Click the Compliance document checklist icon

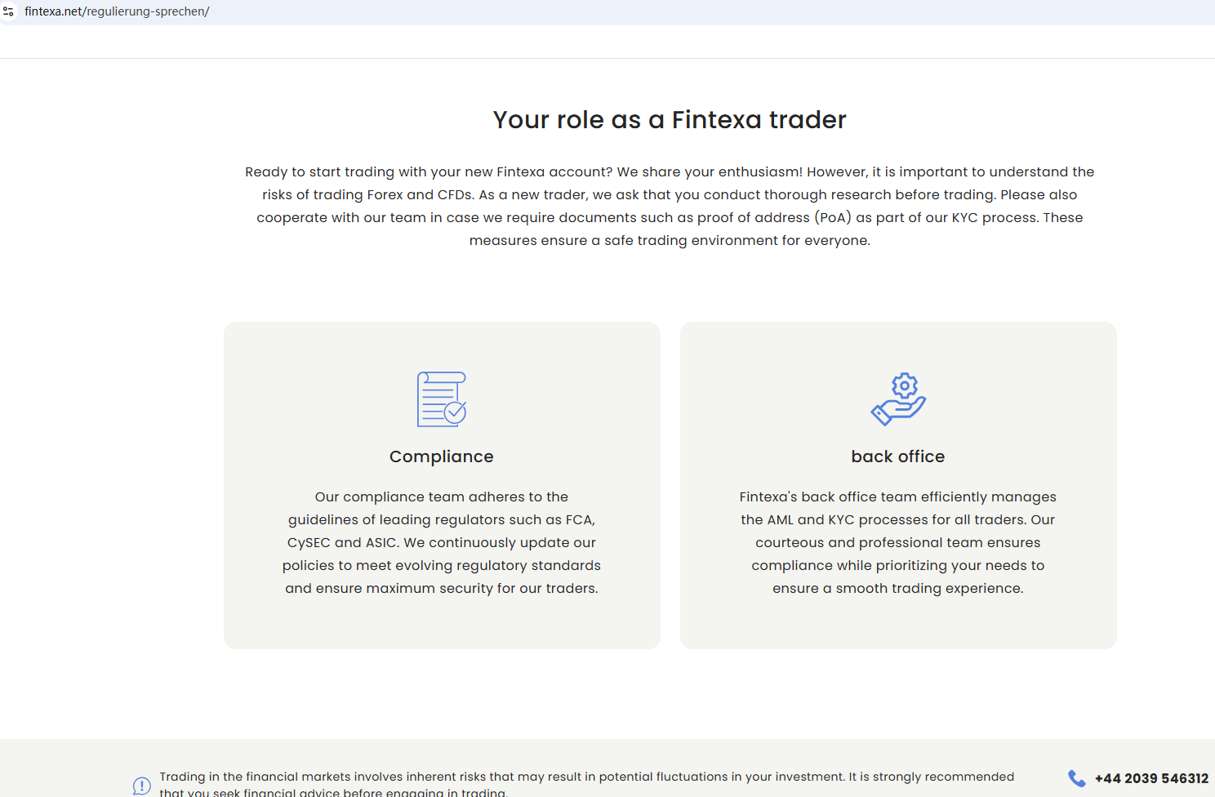tap(438, 398)
